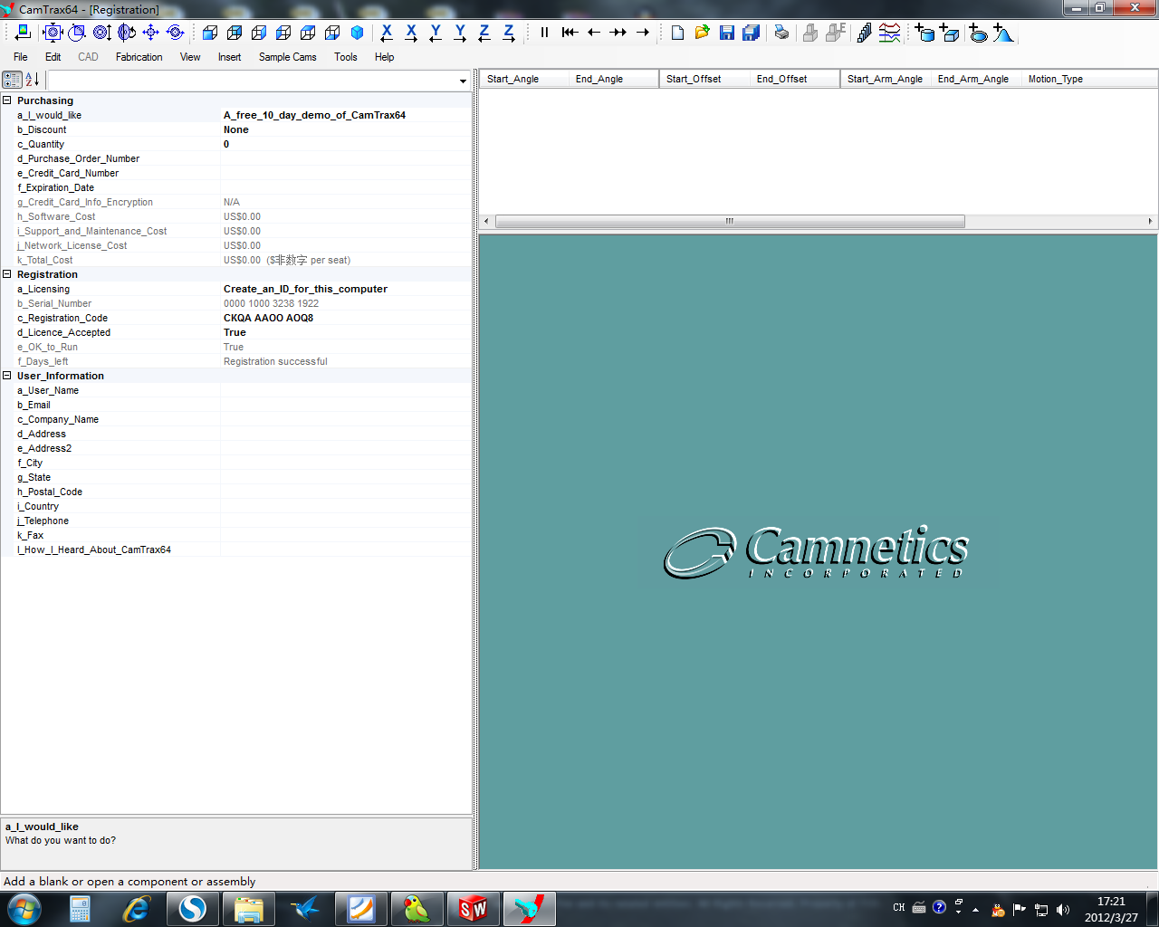Open an existing file
Image resolution: width=1159 pixels, height=927 pixels.
pyautogui.click(x=702, y=33)
